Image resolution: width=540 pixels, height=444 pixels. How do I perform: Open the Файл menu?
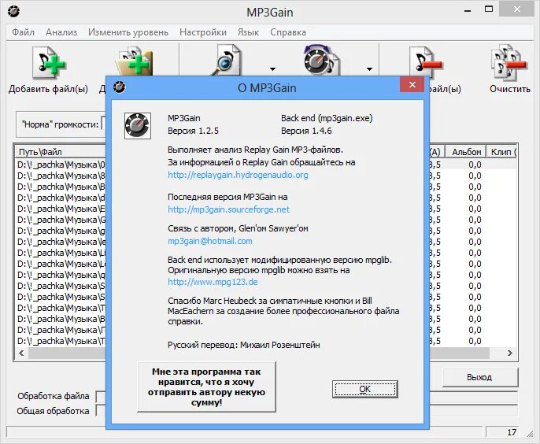(x=23, y=32)
